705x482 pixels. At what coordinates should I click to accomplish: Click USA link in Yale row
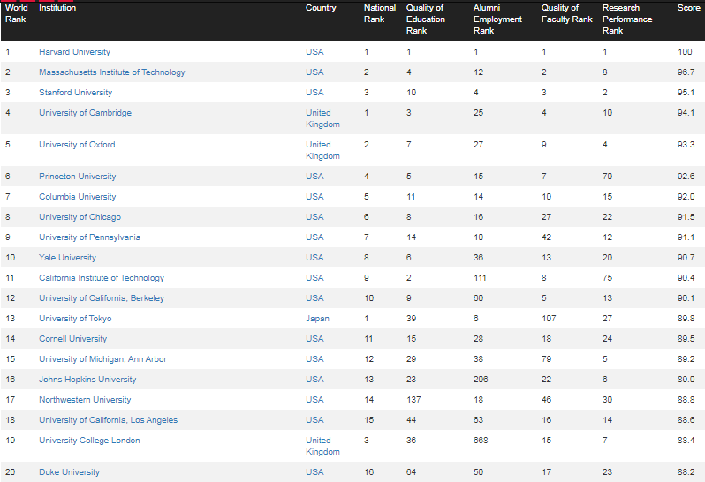coord(315,258)
